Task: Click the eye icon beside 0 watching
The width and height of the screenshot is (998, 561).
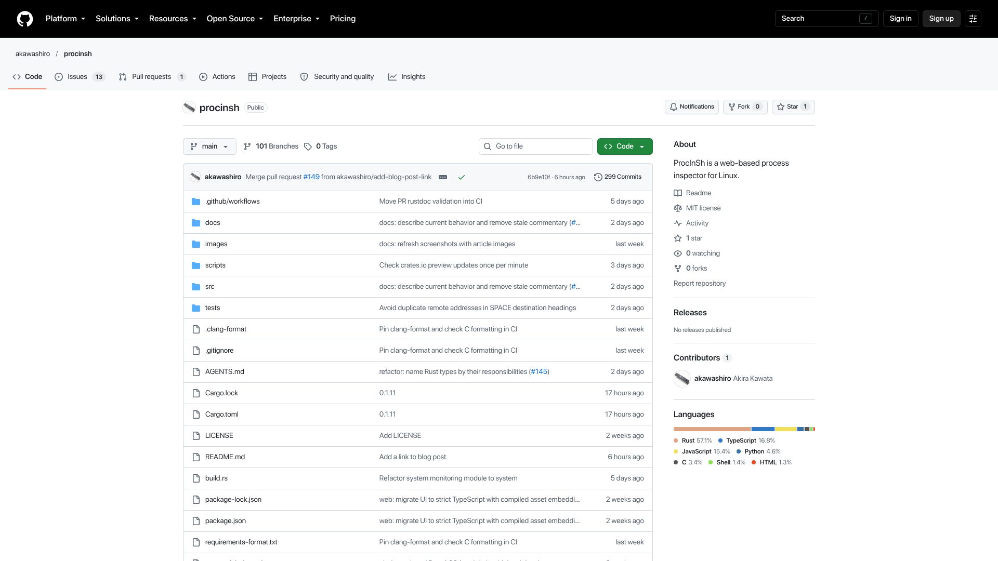Action: pos(678,253)
